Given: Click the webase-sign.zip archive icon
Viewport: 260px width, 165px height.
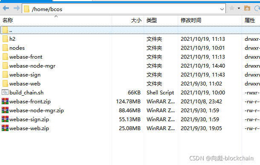Looking at the screenshot, I should (x=5, y=119).
